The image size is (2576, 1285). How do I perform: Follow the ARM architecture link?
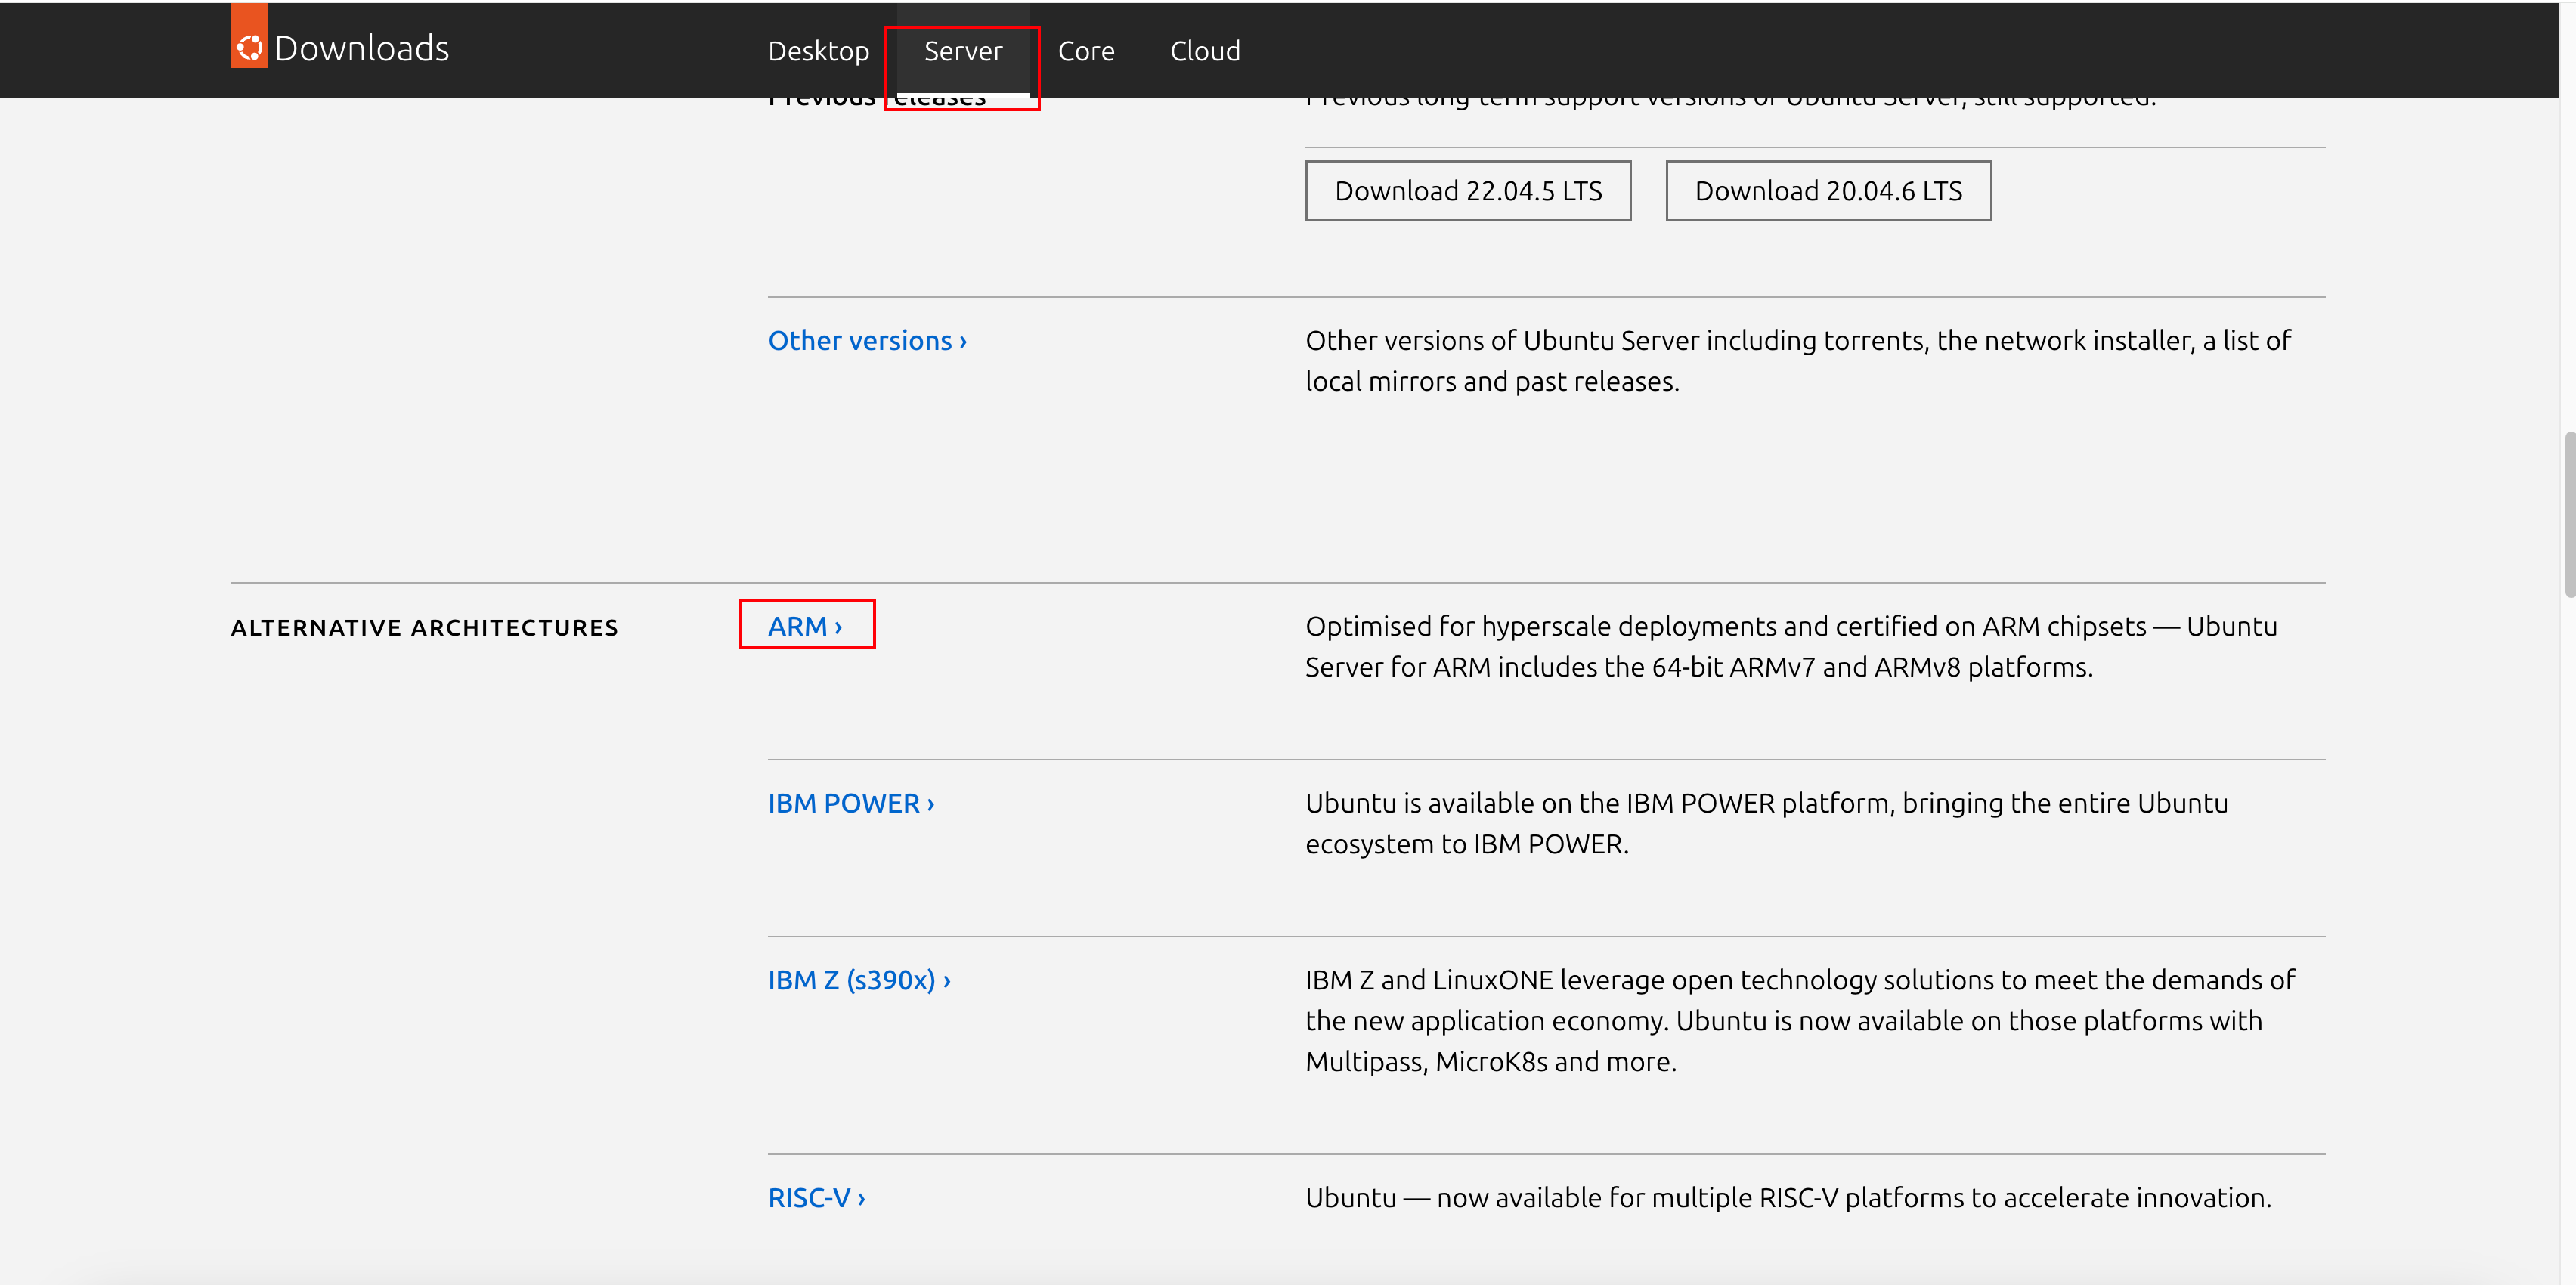pyautogui.click(x=805, y=626)
